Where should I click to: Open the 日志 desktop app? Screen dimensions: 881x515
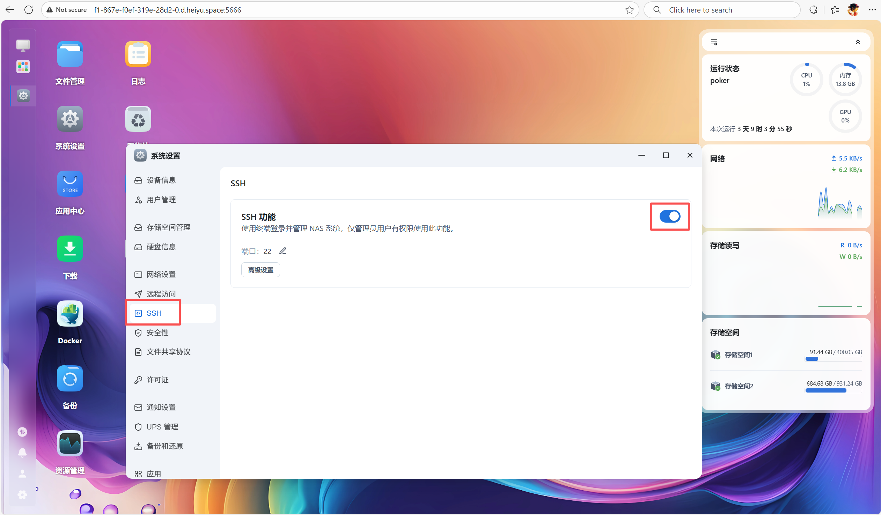click(x=138, y=54)
